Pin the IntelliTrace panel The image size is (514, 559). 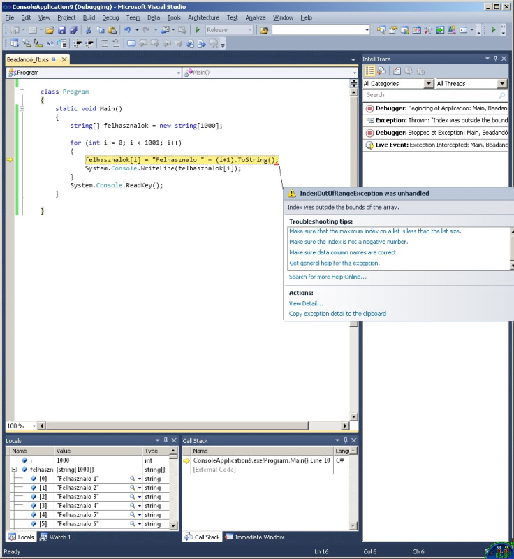(495, 59)
